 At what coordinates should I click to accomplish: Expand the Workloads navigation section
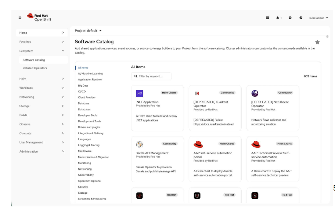click(x=42, y=88)
